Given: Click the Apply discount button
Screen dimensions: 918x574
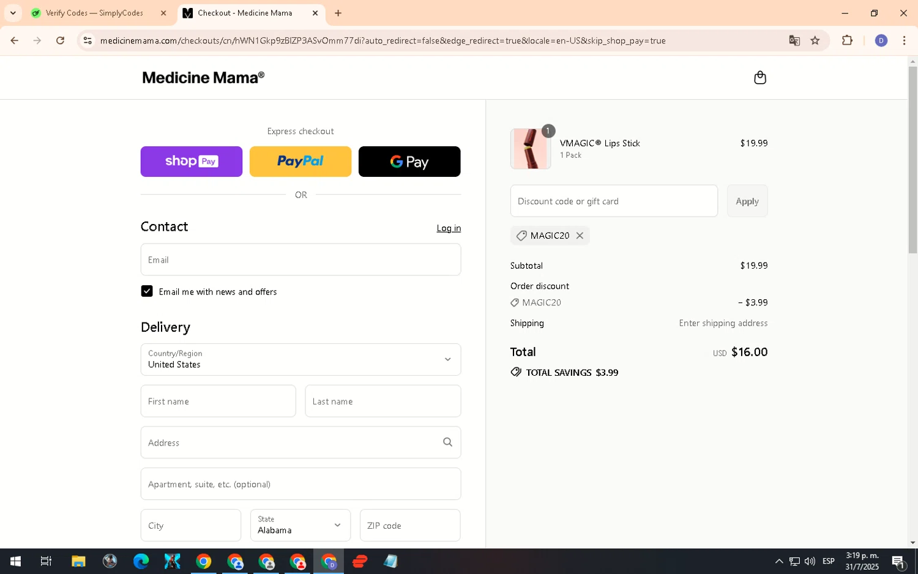Looking at the screenshot, I should tap(747, 201).
